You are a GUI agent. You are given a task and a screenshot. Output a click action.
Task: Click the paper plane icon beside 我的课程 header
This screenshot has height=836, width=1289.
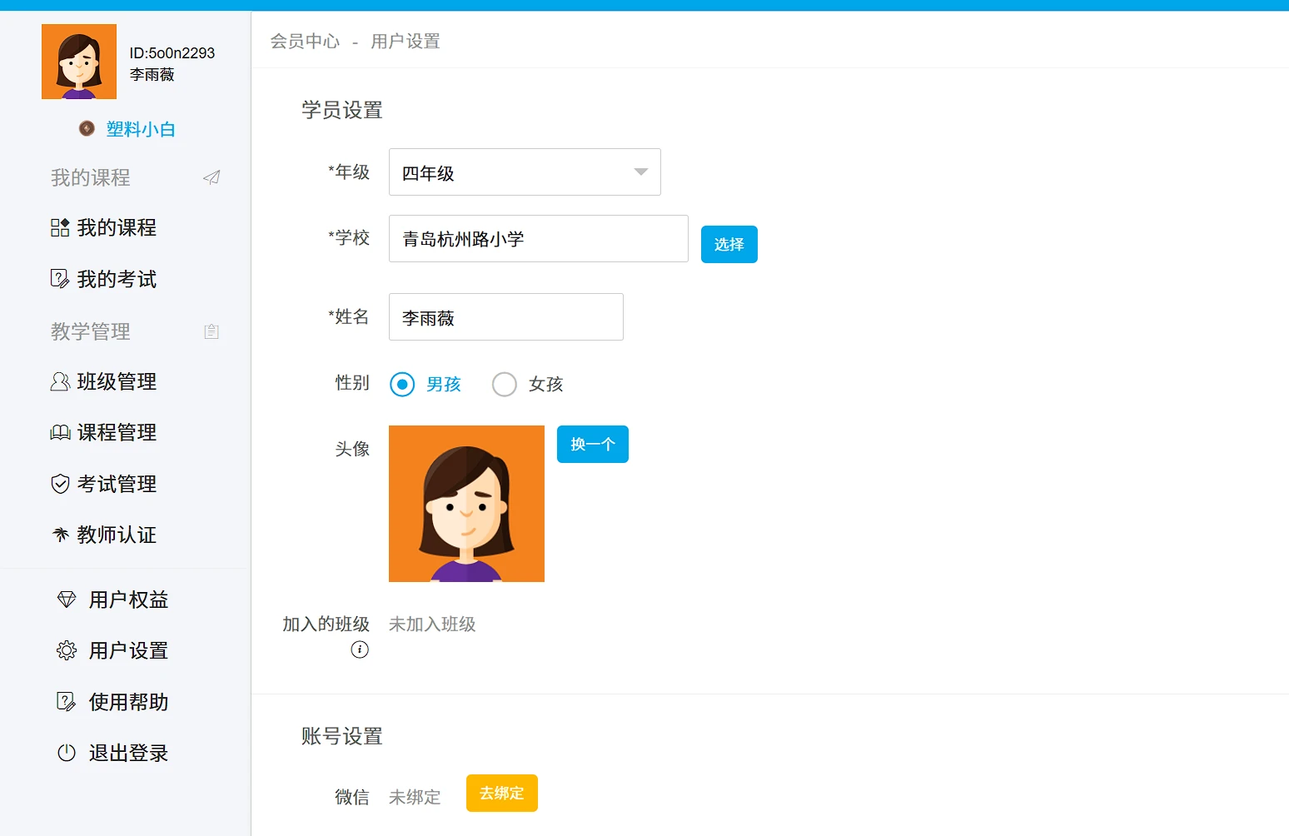212,177
